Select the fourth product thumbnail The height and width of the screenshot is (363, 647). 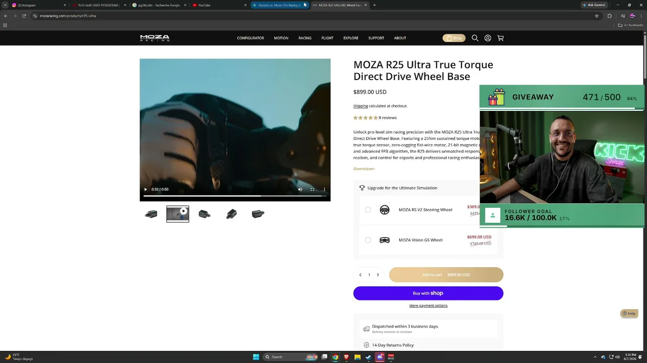[232, 214]
